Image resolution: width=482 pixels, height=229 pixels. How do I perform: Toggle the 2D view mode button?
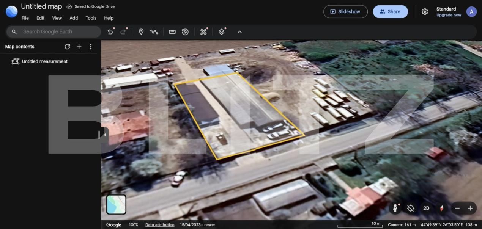tap(426, 208)
